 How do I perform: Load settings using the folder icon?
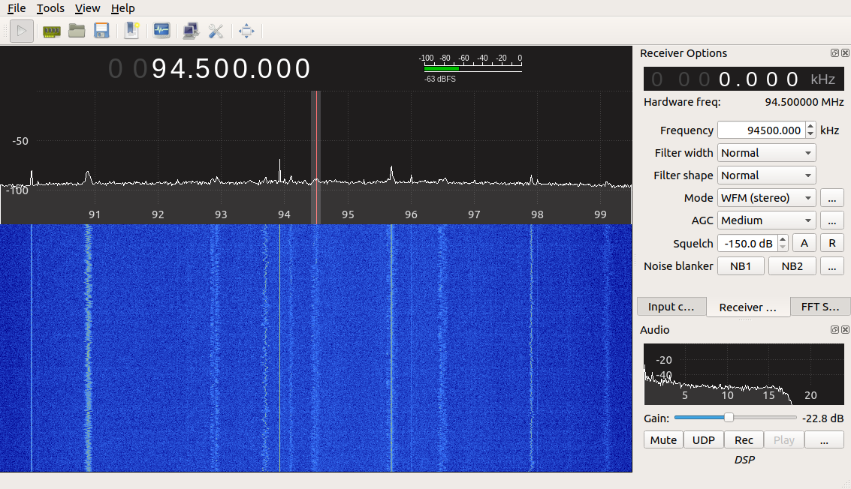77,31
